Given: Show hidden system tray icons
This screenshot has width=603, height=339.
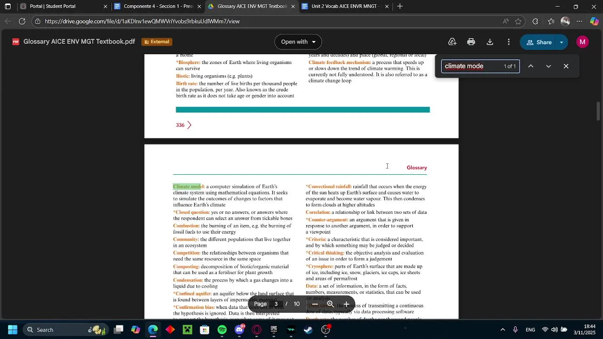Looking at the screenshot, I should pyautogui.click(x=503, y=330).
